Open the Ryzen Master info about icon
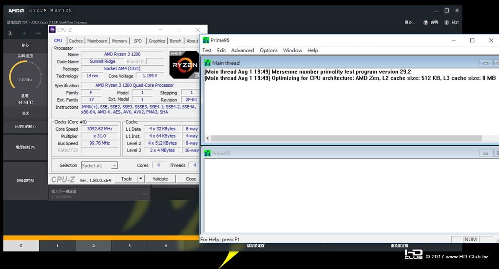499x269 pixels. 446,22
